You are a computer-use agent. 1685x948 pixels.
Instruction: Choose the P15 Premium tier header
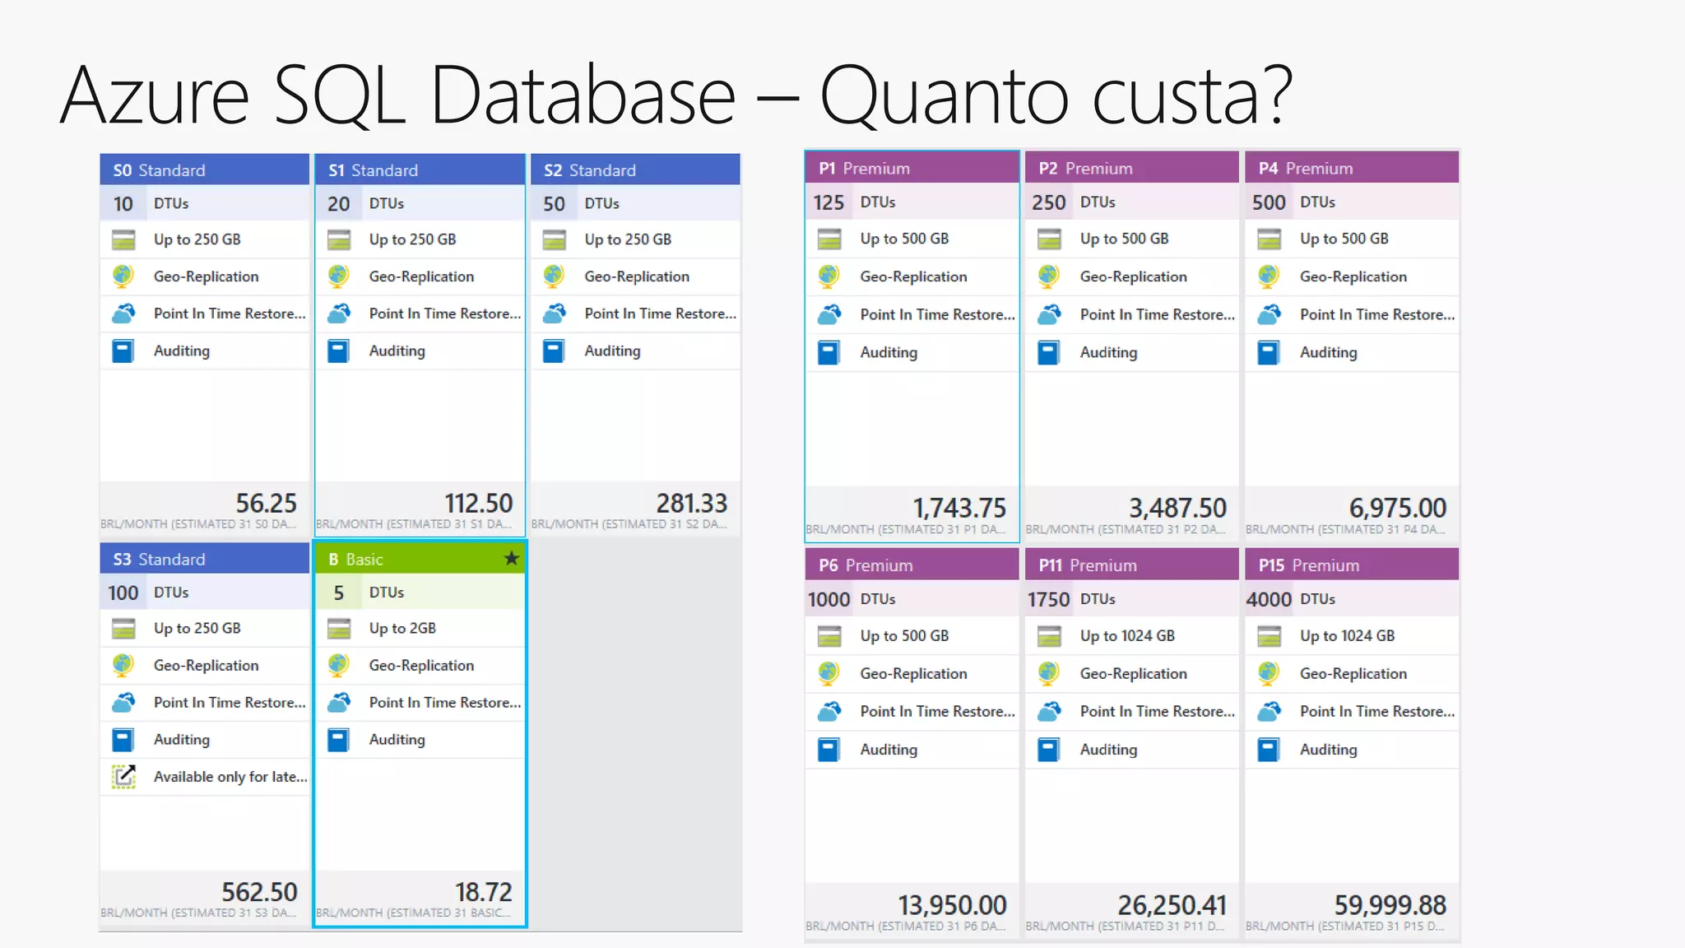coord(1352,565)
